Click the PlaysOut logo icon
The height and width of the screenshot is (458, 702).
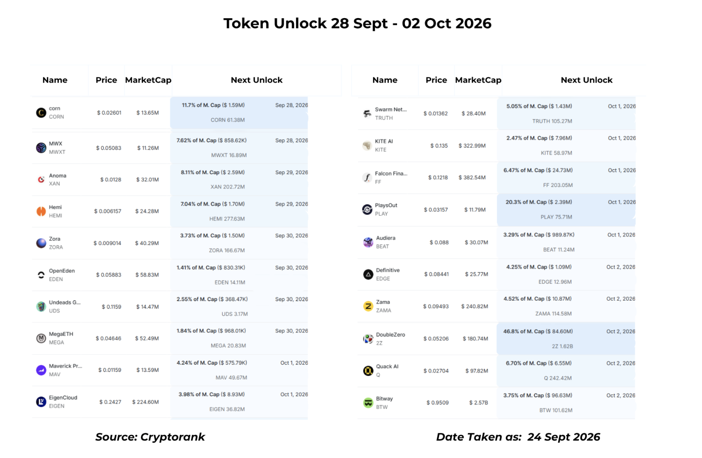[x=367, y=210]
